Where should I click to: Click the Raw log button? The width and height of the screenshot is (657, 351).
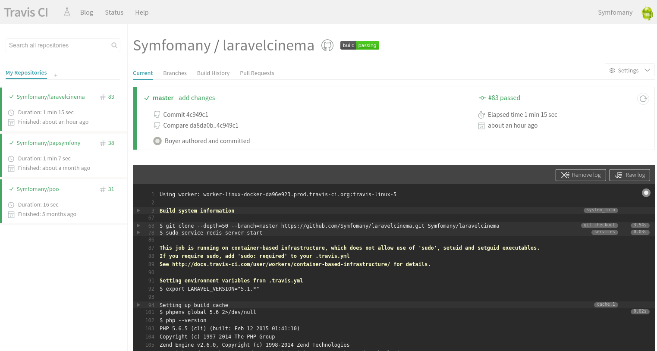point(630,175)
